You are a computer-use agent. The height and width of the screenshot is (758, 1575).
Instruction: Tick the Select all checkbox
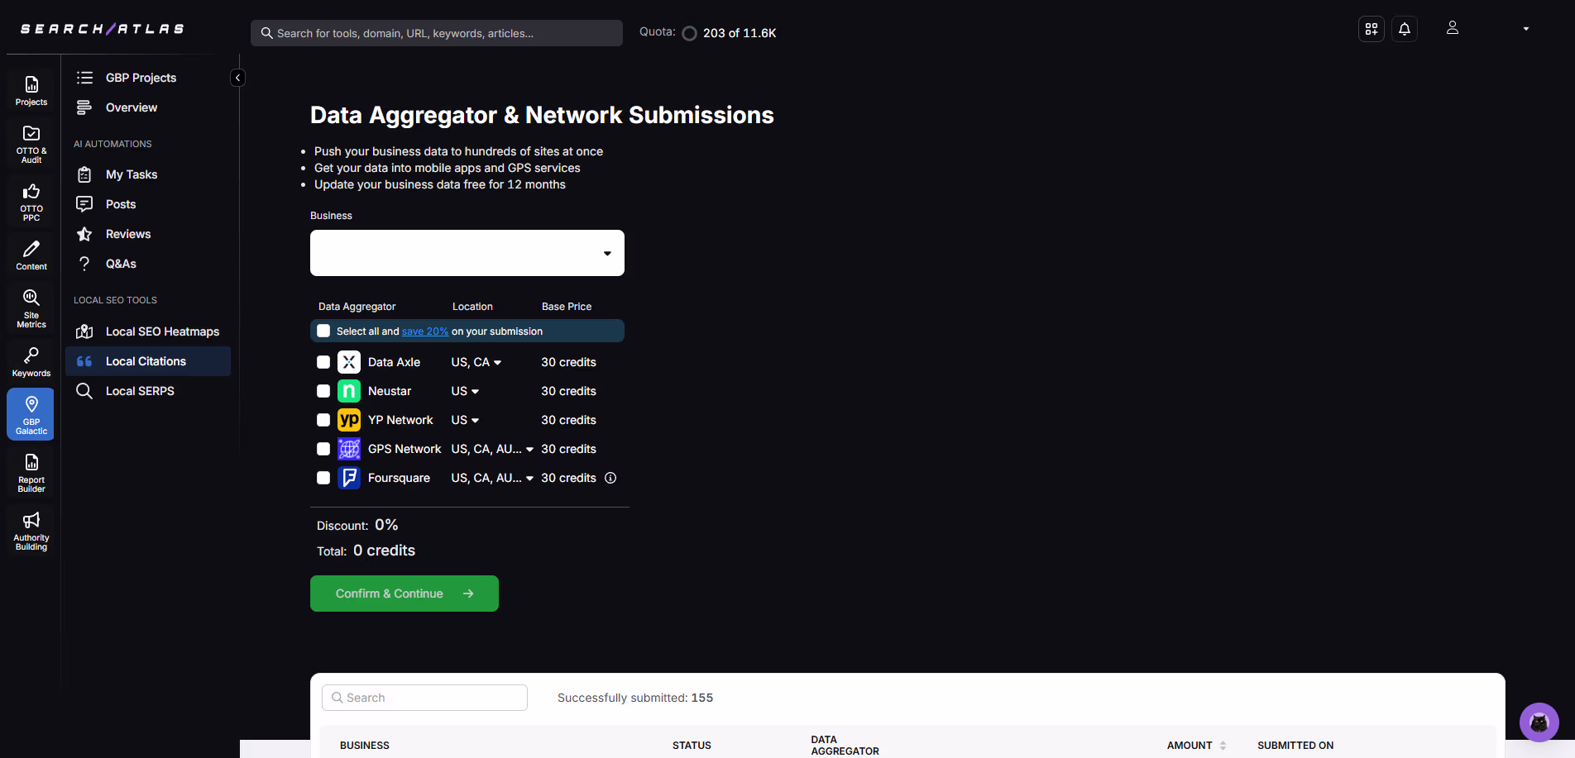323,331
